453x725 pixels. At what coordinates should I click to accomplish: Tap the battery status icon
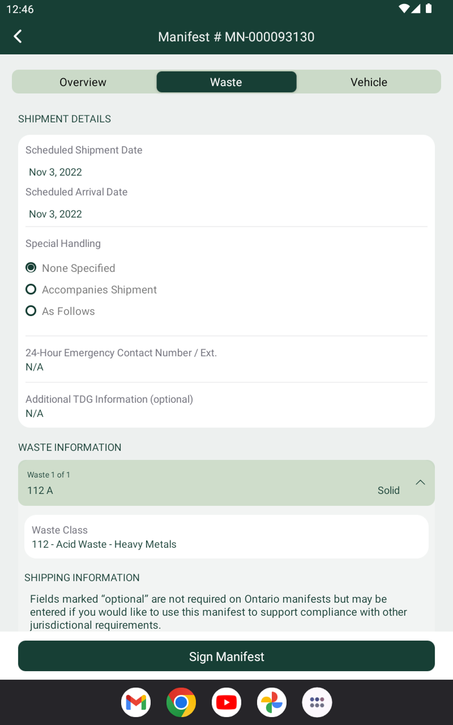coord(429,9)
